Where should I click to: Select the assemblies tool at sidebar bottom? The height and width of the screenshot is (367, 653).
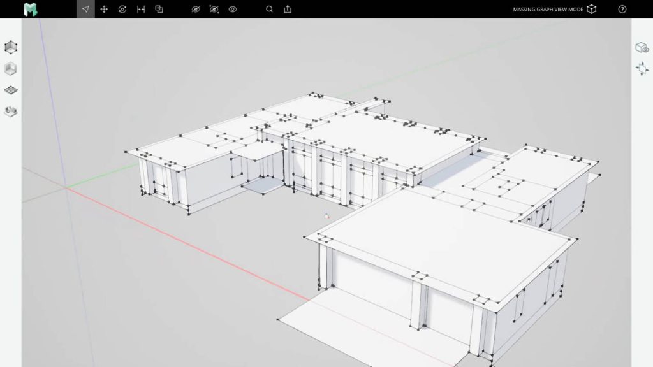10,111
